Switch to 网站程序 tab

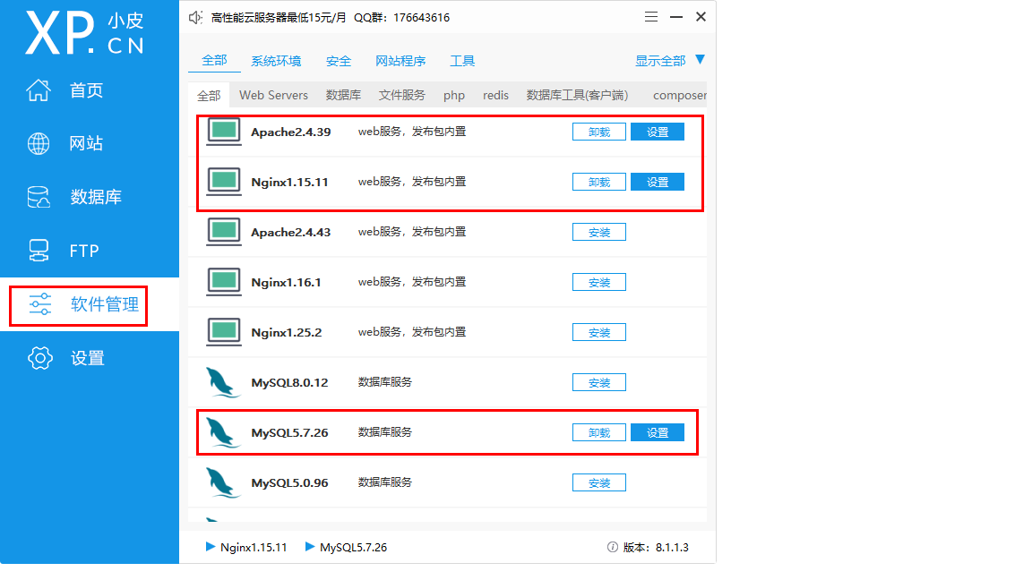400,61
